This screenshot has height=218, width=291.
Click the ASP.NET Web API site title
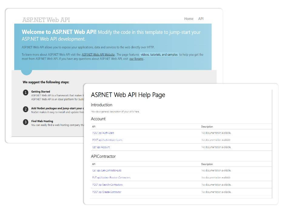[46, 20]
